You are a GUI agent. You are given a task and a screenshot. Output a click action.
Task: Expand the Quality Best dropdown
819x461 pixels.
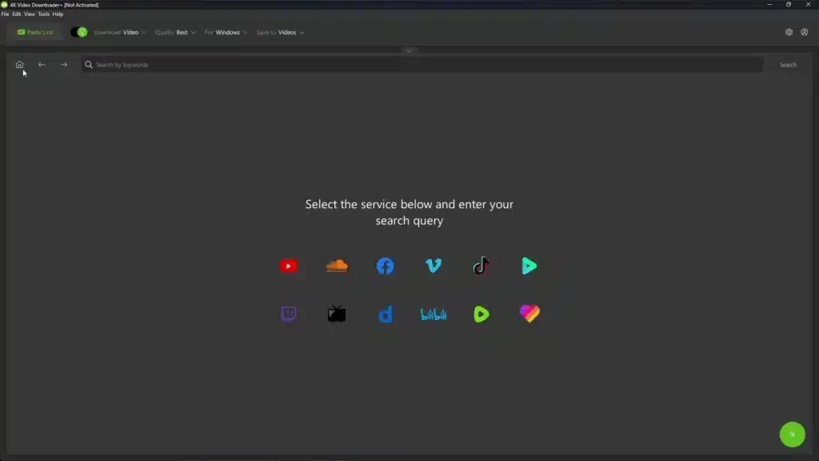point(175,33)
